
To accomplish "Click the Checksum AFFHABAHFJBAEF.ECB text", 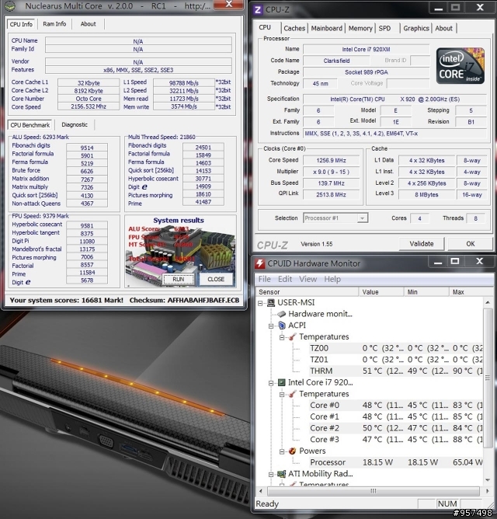I will (184, 300).
